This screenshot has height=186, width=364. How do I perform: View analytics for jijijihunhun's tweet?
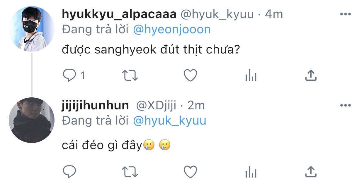click(x=251, y=172)
